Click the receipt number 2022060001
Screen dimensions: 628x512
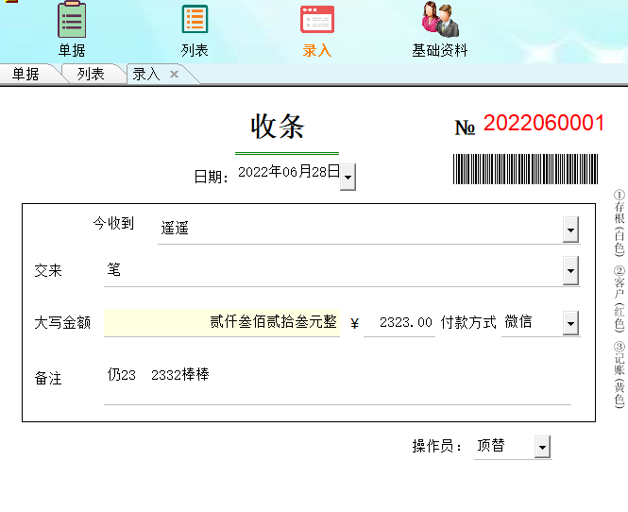click(544, 123)
